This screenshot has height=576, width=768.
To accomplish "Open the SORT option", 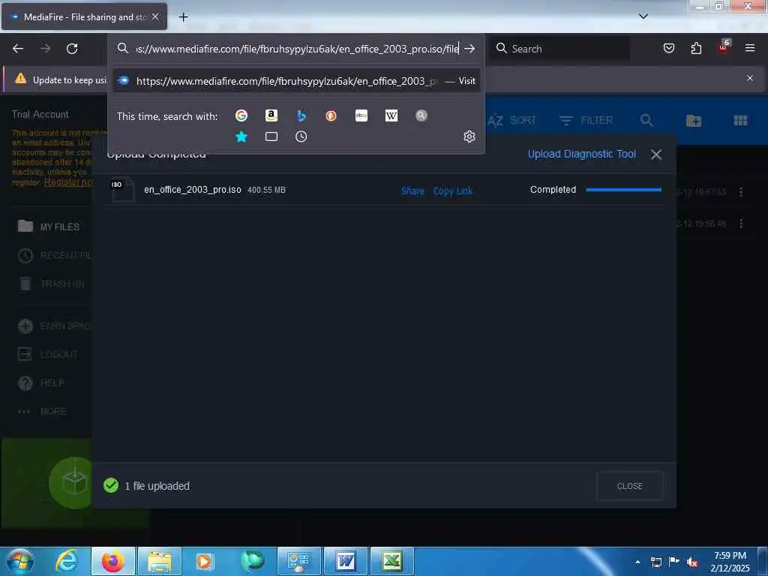I will [511, 120].
